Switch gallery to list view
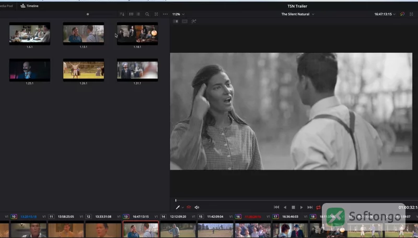The image size is (418, 238). pos(138,14)
